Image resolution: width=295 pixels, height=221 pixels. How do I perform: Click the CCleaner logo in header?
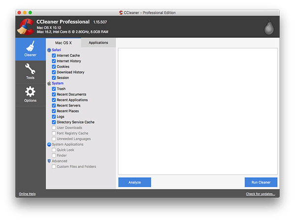point(26,27)
